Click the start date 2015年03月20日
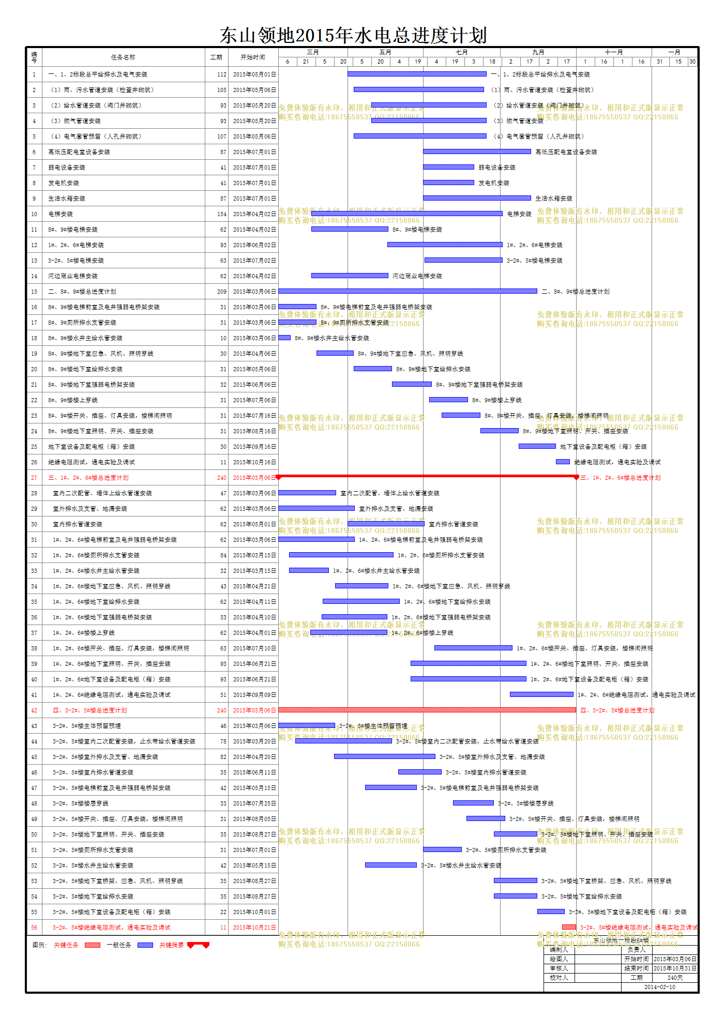 pos(254,741)
